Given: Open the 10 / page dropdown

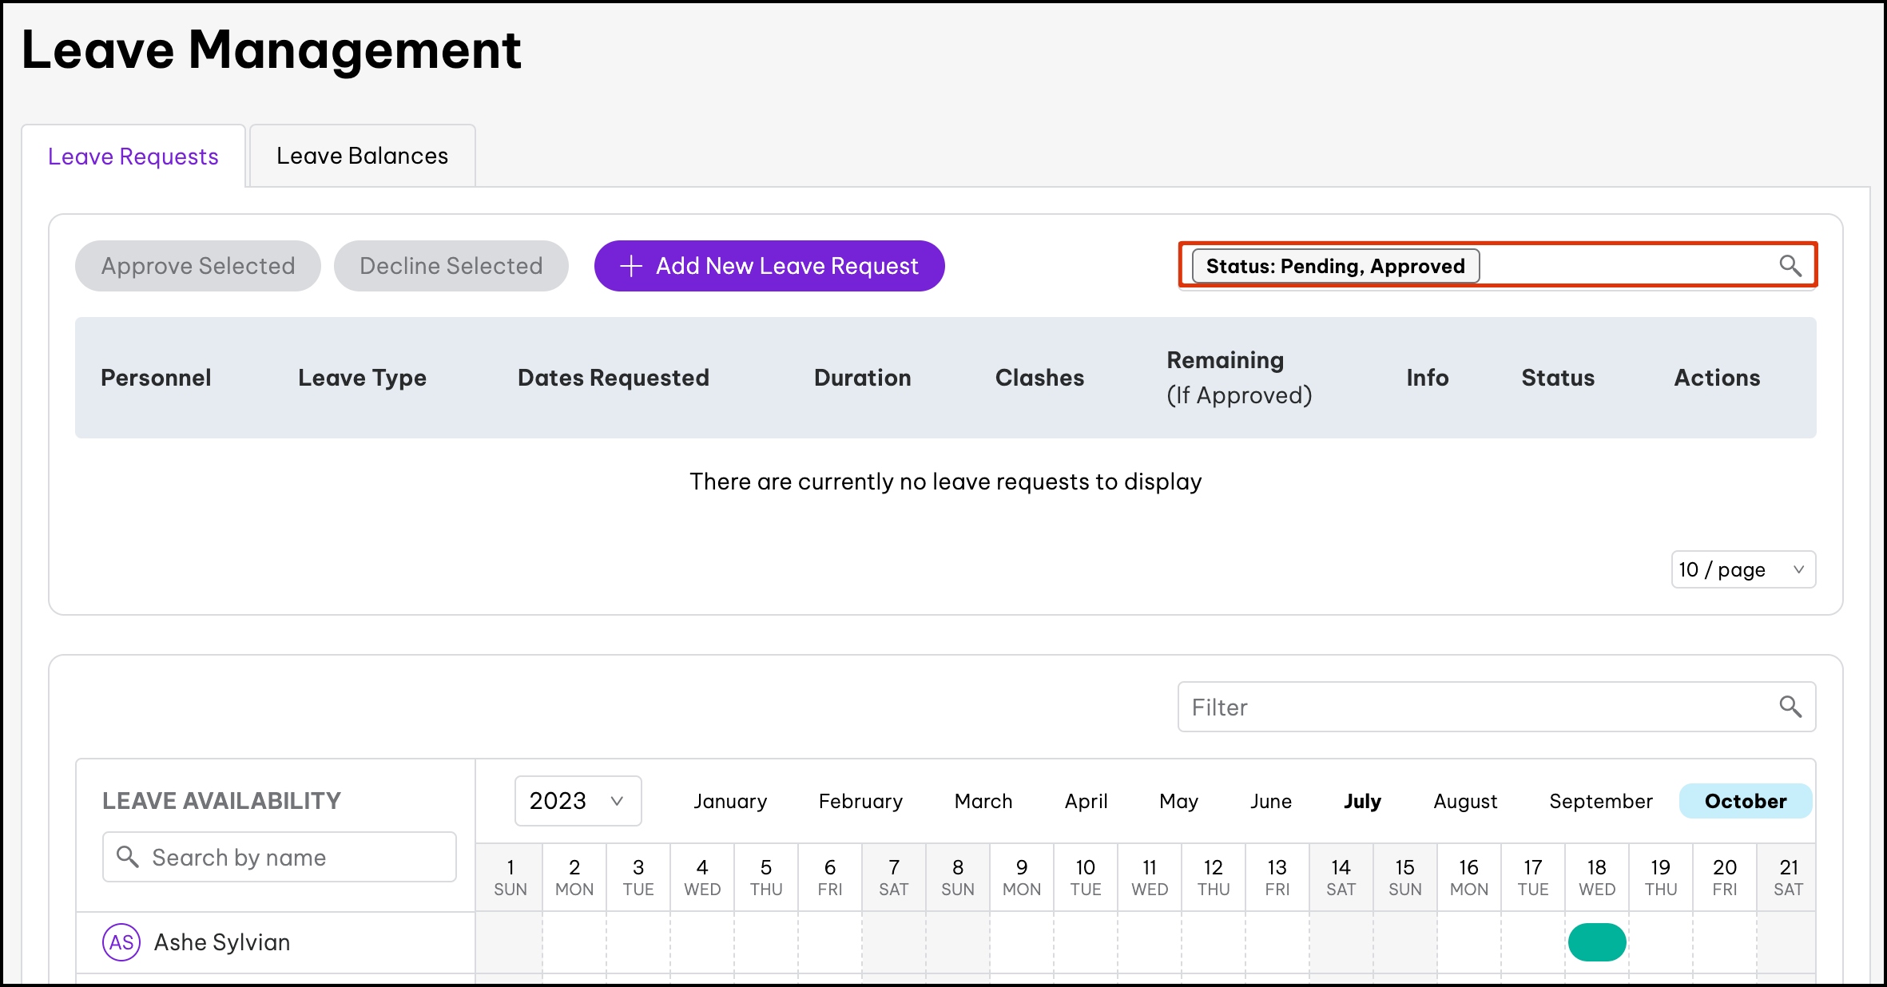Looking at the screenshot, I should 1743,569.
